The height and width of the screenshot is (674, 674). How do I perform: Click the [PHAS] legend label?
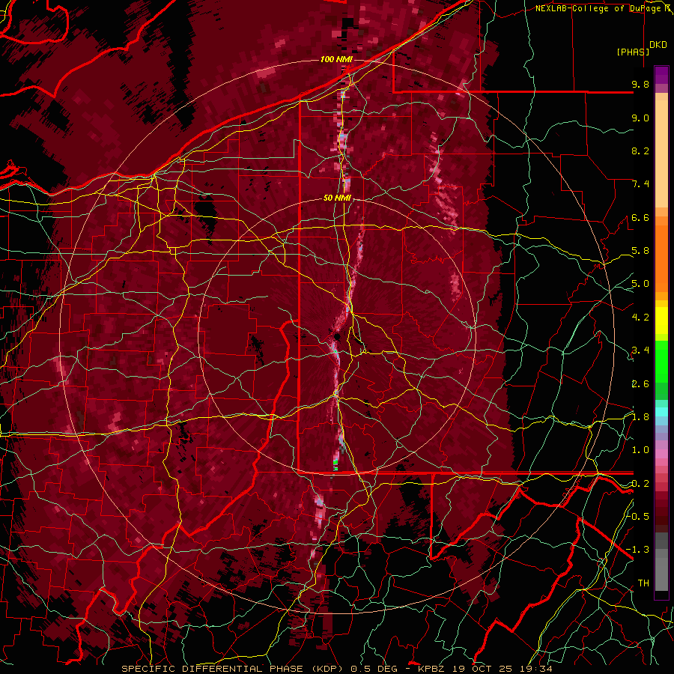pos(633,52)
